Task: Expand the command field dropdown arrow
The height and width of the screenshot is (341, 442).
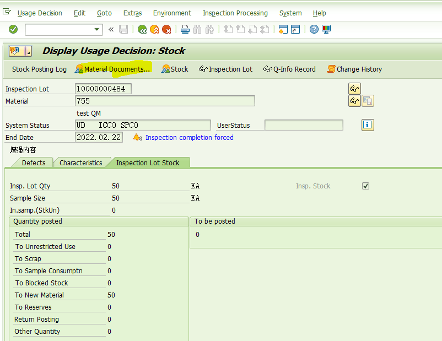Action: [x=96, y=29]
